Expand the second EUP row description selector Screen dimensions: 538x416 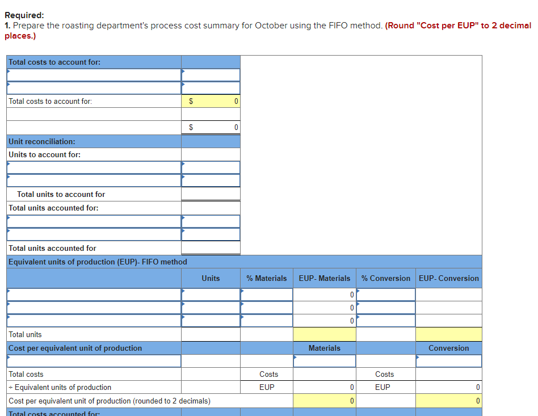[94, 308]
